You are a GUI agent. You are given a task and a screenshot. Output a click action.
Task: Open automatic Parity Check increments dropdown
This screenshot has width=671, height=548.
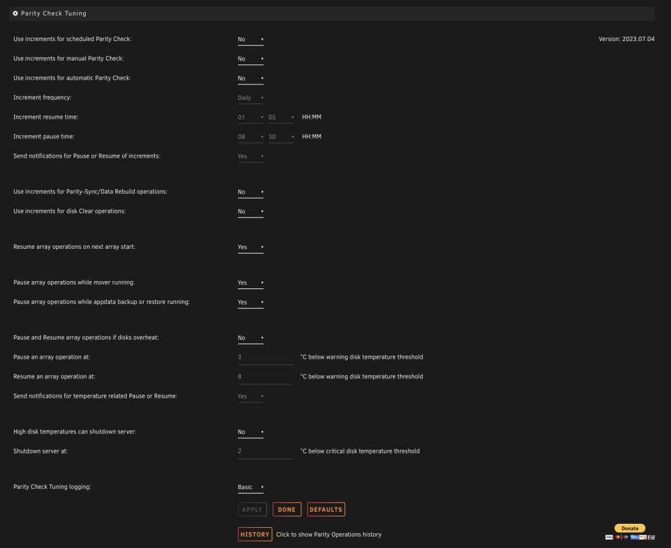point(251,78)
